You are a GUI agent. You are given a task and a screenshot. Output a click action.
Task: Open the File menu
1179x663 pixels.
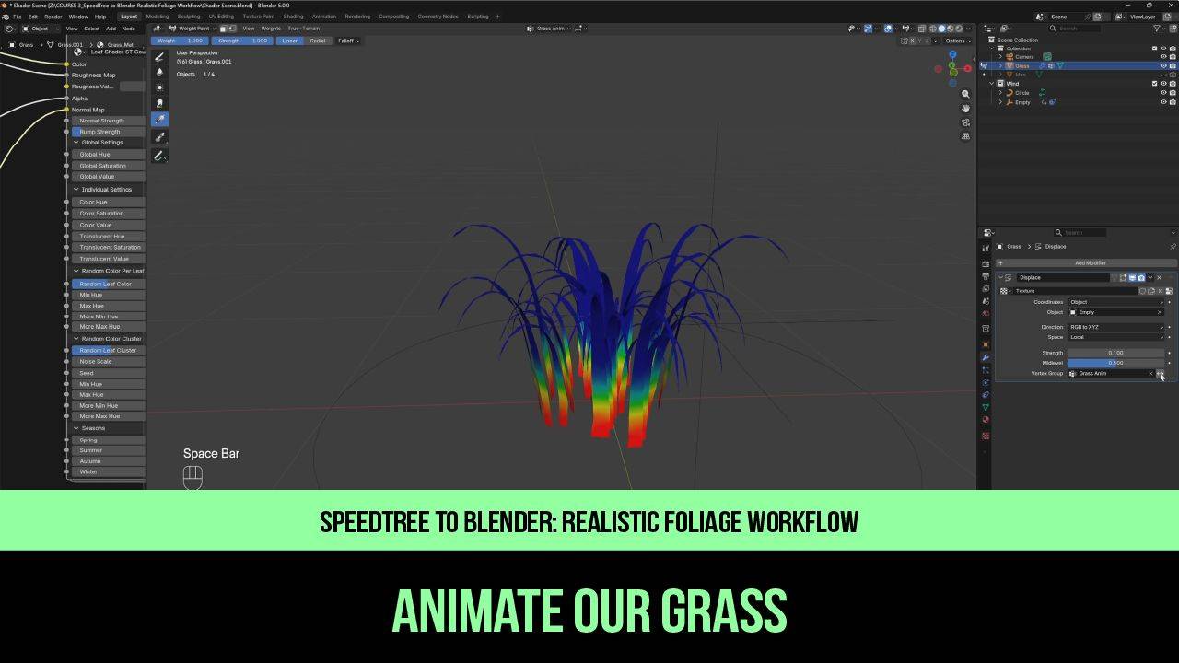[x=17, y=17]
